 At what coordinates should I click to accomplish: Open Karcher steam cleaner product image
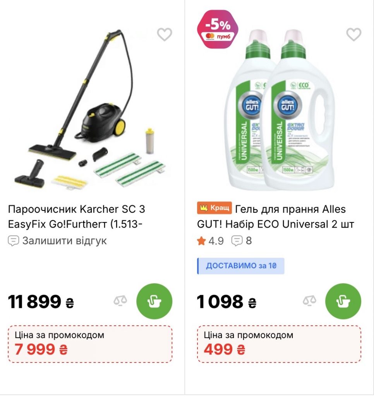[x=90, y=109]
